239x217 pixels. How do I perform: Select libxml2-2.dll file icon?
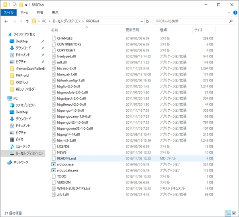pos(53,140)
